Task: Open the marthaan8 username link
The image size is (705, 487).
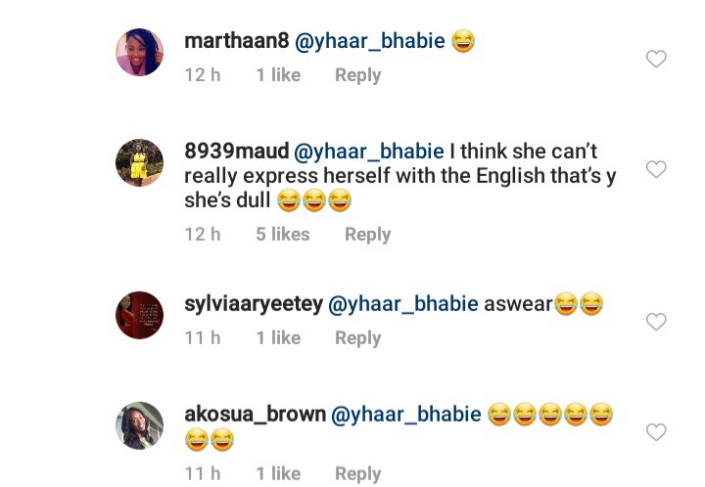Action: point(237,41)
